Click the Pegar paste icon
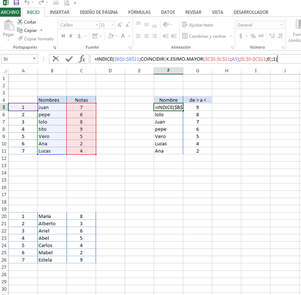This screenshot has height=295, width=301. click(x=9, y=27)
